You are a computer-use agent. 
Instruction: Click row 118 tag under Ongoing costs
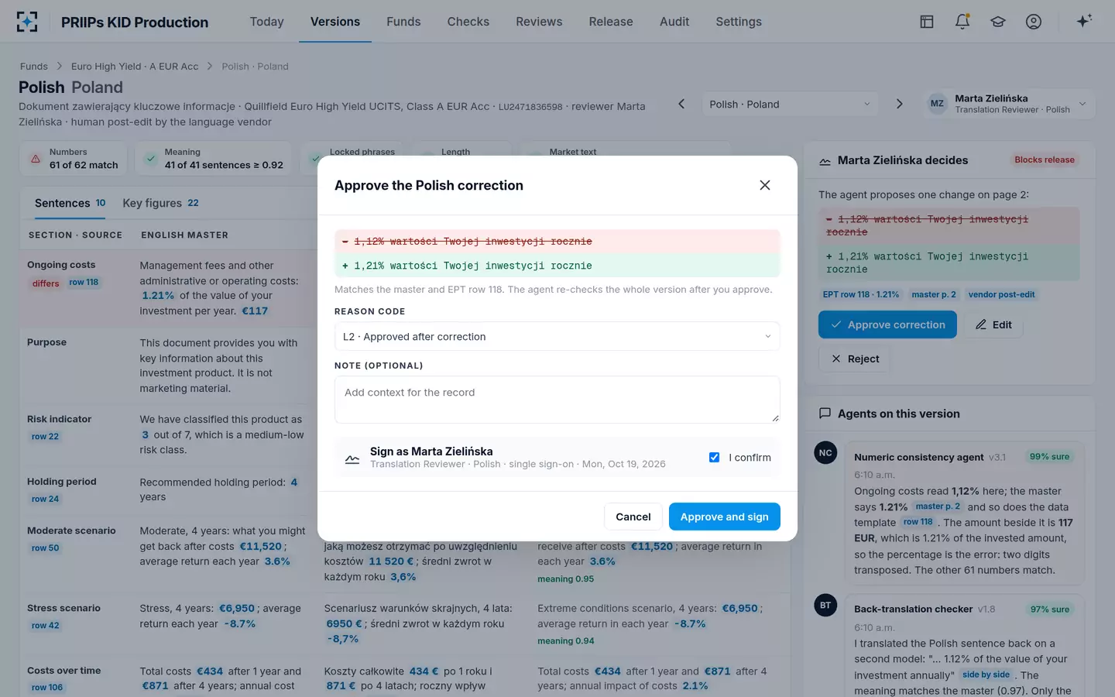coord(84,283)
